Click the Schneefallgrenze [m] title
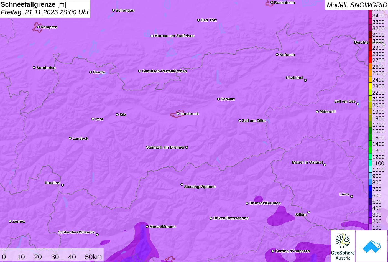Viewport: 388px width, 262px height. [34, 4]
